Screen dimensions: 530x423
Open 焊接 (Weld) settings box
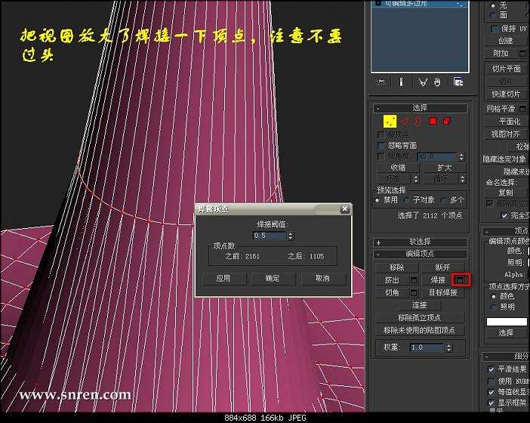pyautogui.click(x=461, y=280)
